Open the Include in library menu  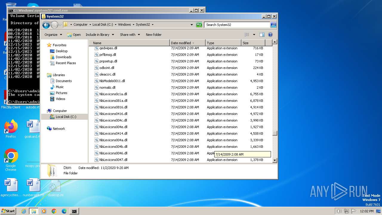pos(100,35)
